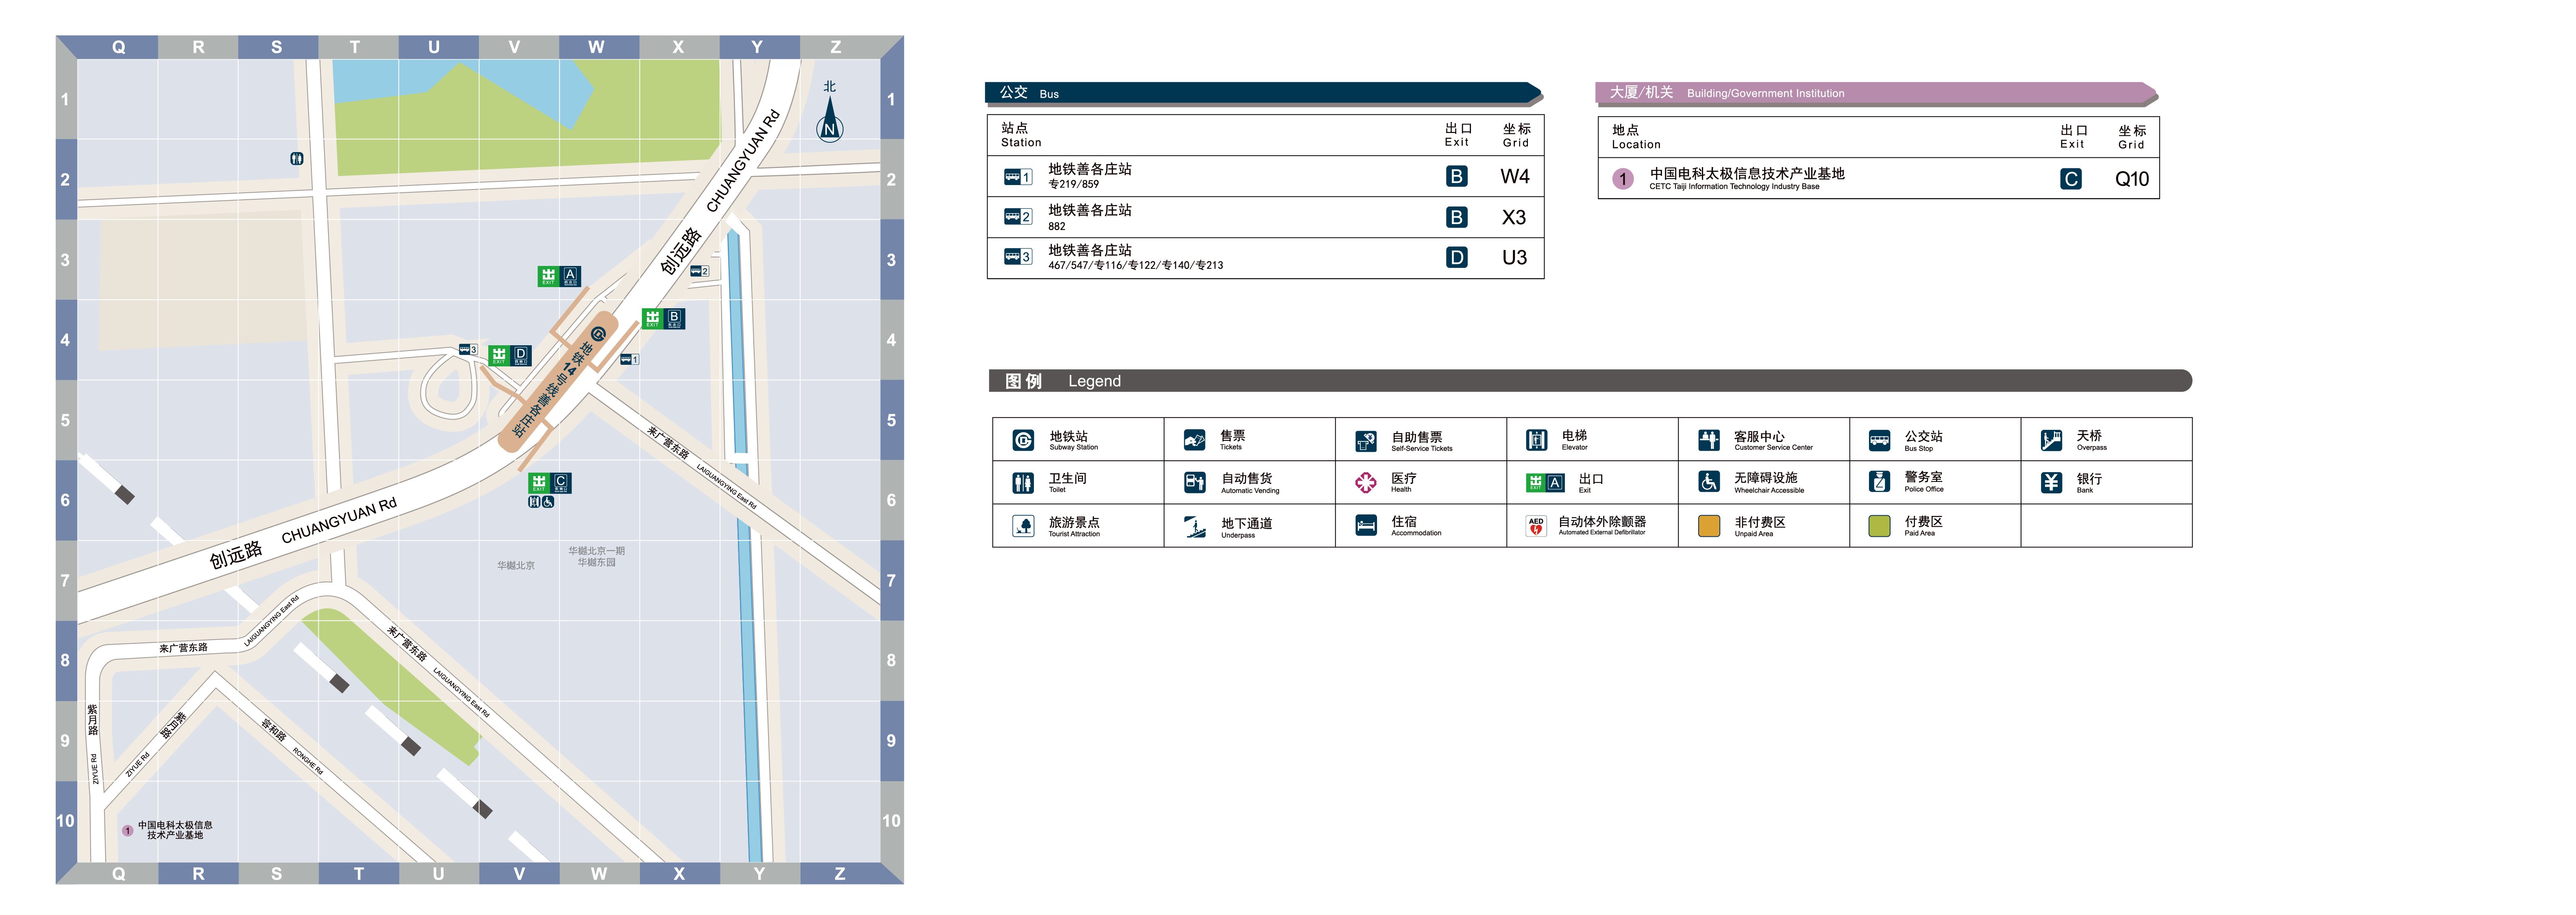Image resolution: width=2576 pixels, height=915 pixels.
Task: Select the Automatic Vending legend icon
Action: [1195, 483]
